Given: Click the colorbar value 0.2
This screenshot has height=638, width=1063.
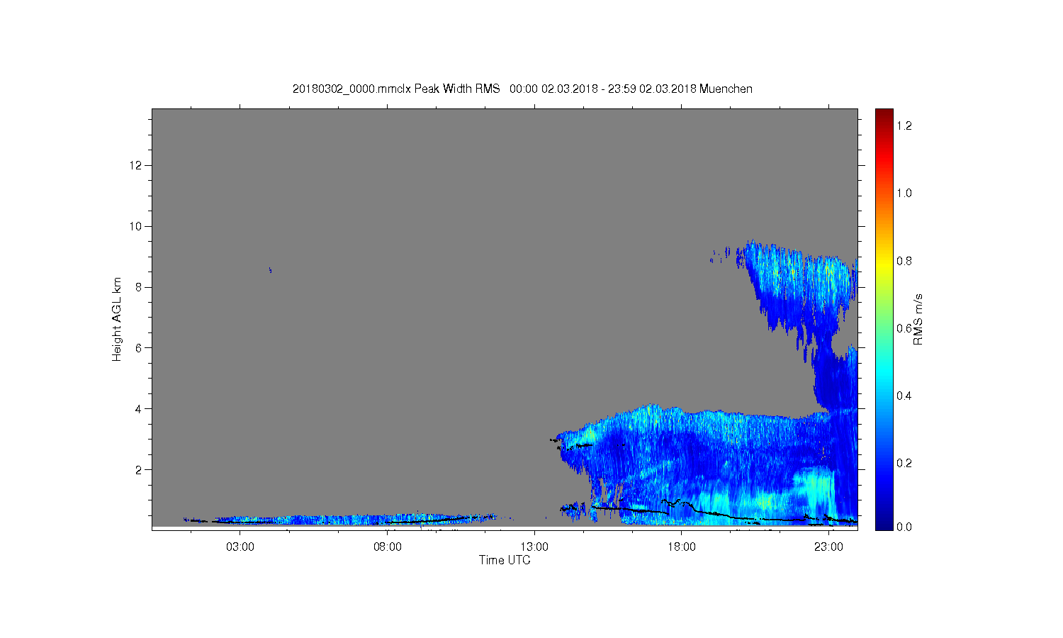Looking at the screenshot, I should (x=904, y=463).
